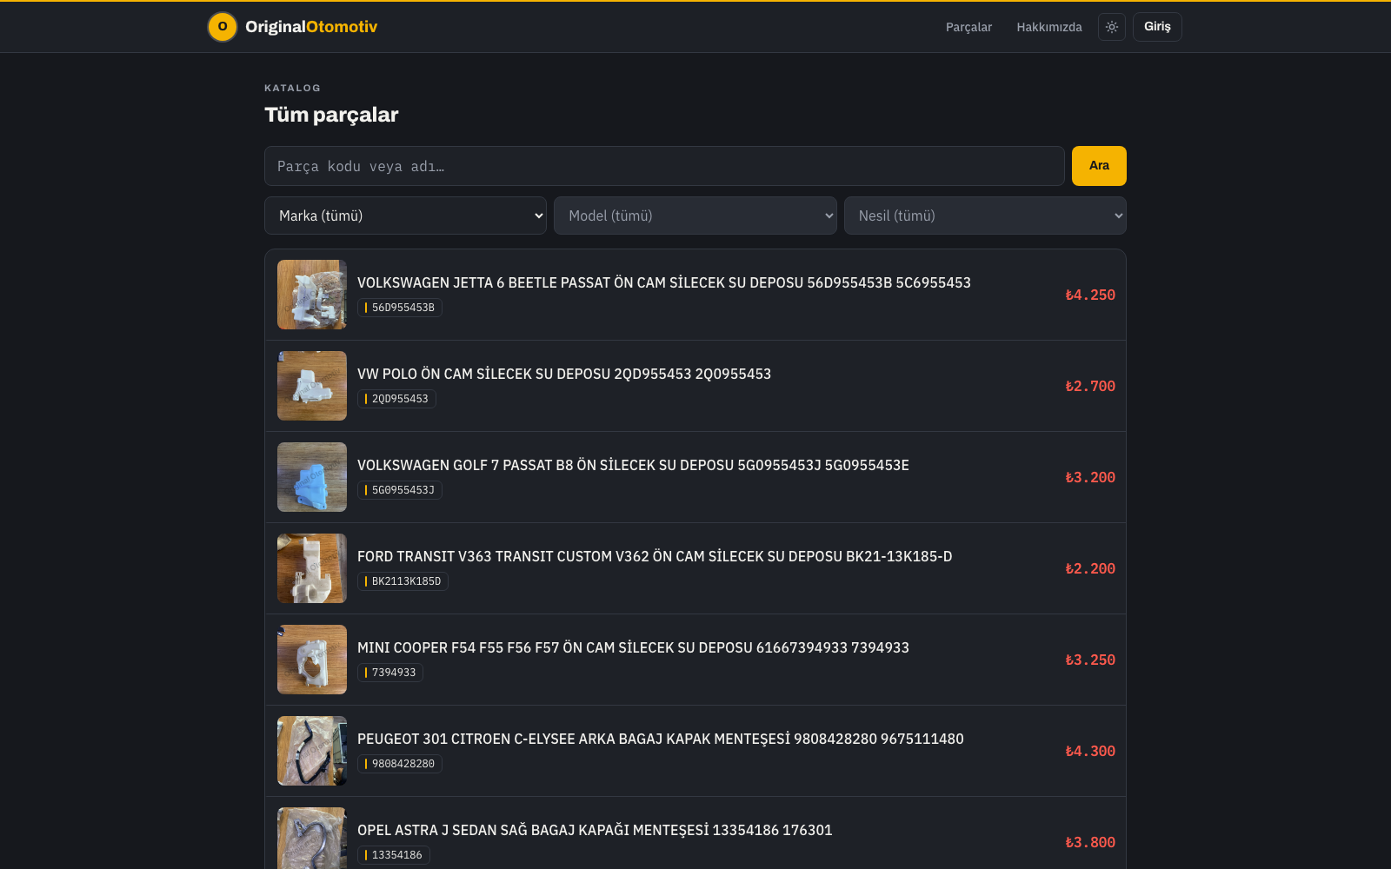Click the Ara search button
Viewport: 1391px width, 869px height.
coord(1099,166)
